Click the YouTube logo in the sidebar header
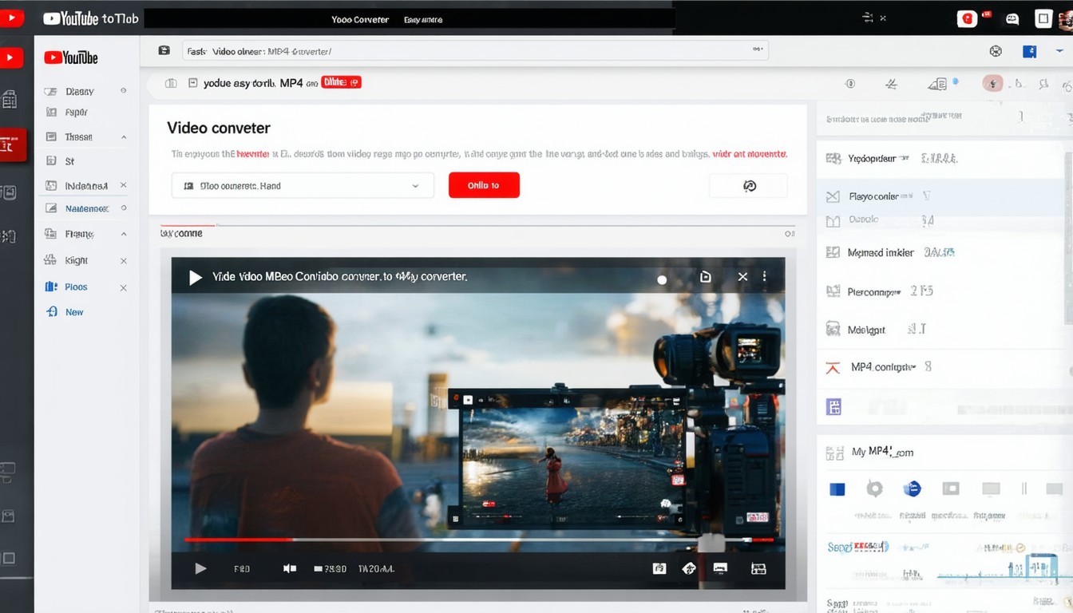 pyautogui.click(x=71, y=57)
